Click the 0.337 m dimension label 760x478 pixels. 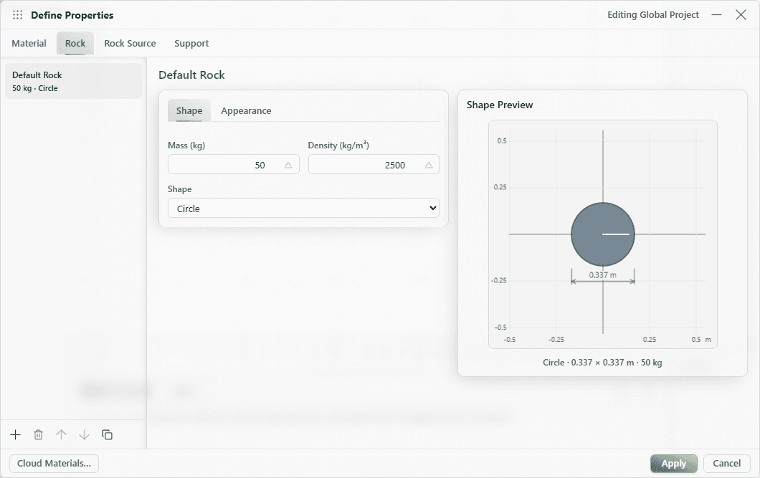[x=603, y=275]
